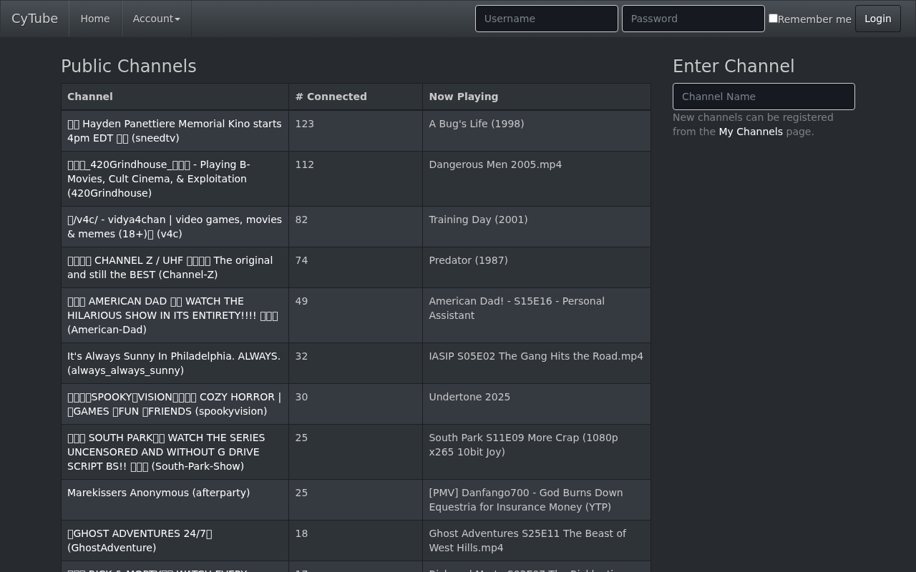Select the "Enter Channel" heading
The image size is (916, 572).
[x=734, y=66]
